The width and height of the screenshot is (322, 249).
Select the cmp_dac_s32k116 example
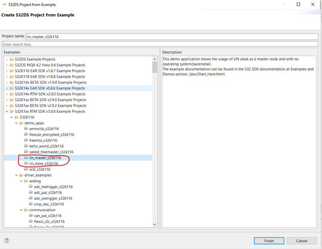(x=49, y=204)
